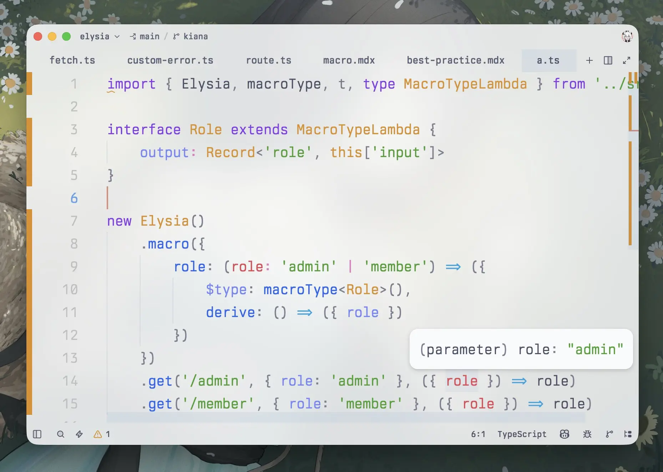Image resolution: width=663 pixels, height=472 pixels.
Task: Open the custom-error.ts tab
Action: point(170,60)
